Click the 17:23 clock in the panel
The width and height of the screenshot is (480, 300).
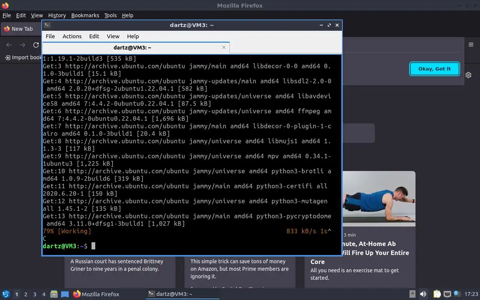coord(471,294)
